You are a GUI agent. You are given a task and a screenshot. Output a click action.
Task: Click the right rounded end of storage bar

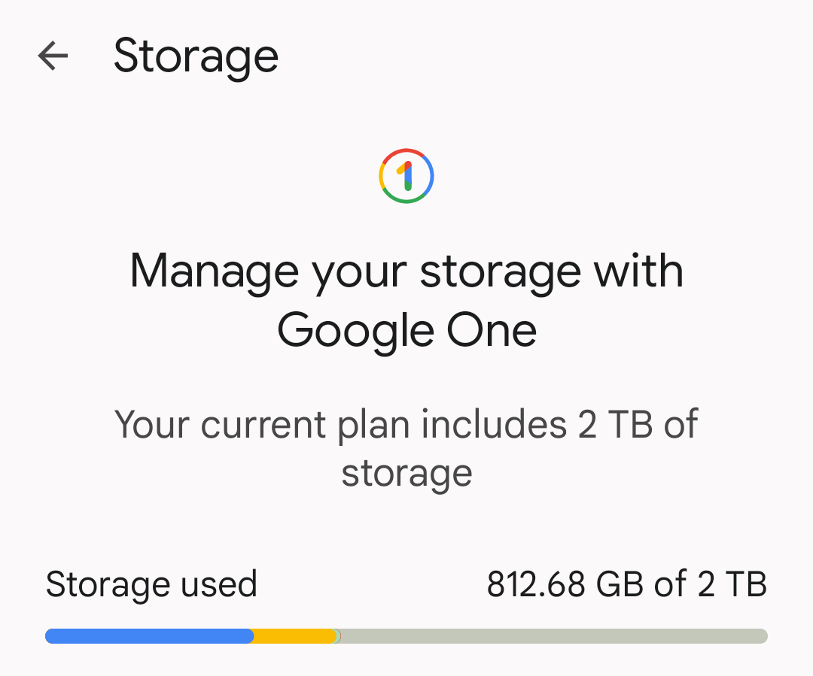(762, 636)
